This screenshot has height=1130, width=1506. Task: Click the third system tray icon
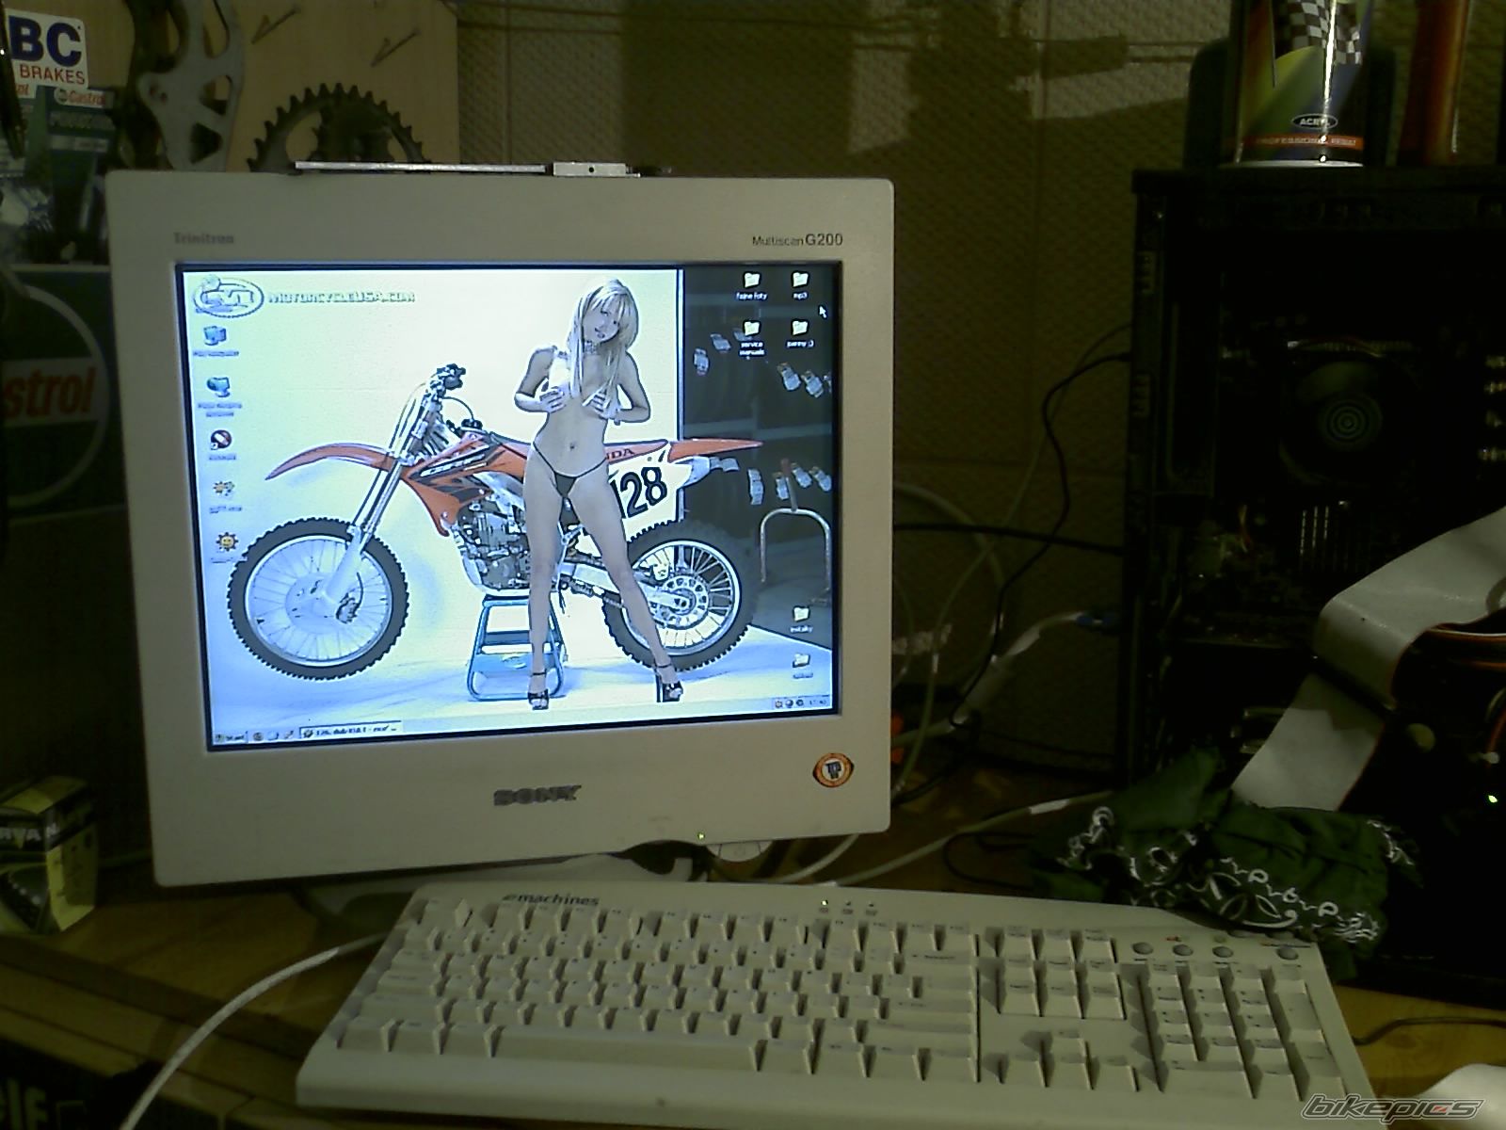point(802,702)
